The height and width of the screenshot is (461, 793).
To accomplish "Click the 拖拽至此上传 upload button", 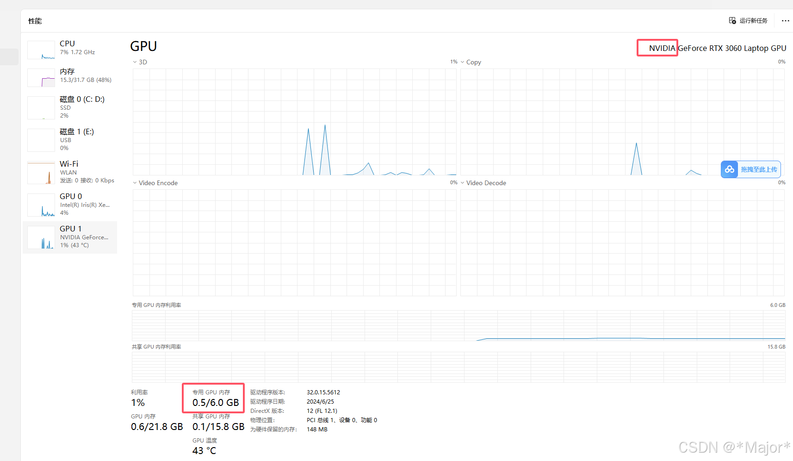I will 751,169.
